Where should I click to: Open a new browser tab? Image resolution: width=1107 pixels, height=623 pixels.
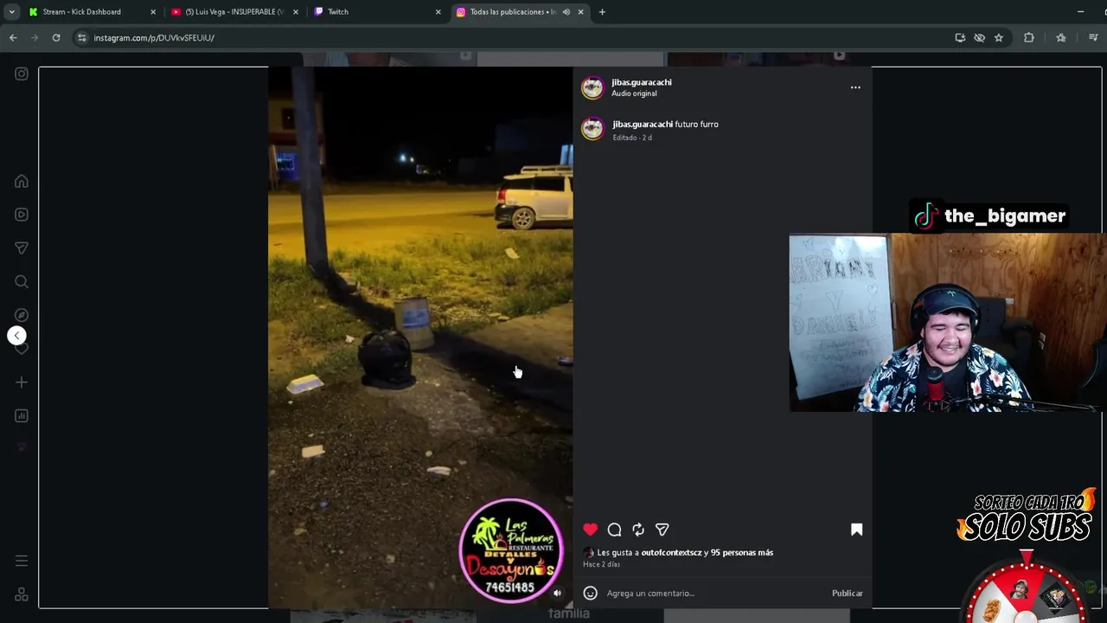tap(602, 12)
